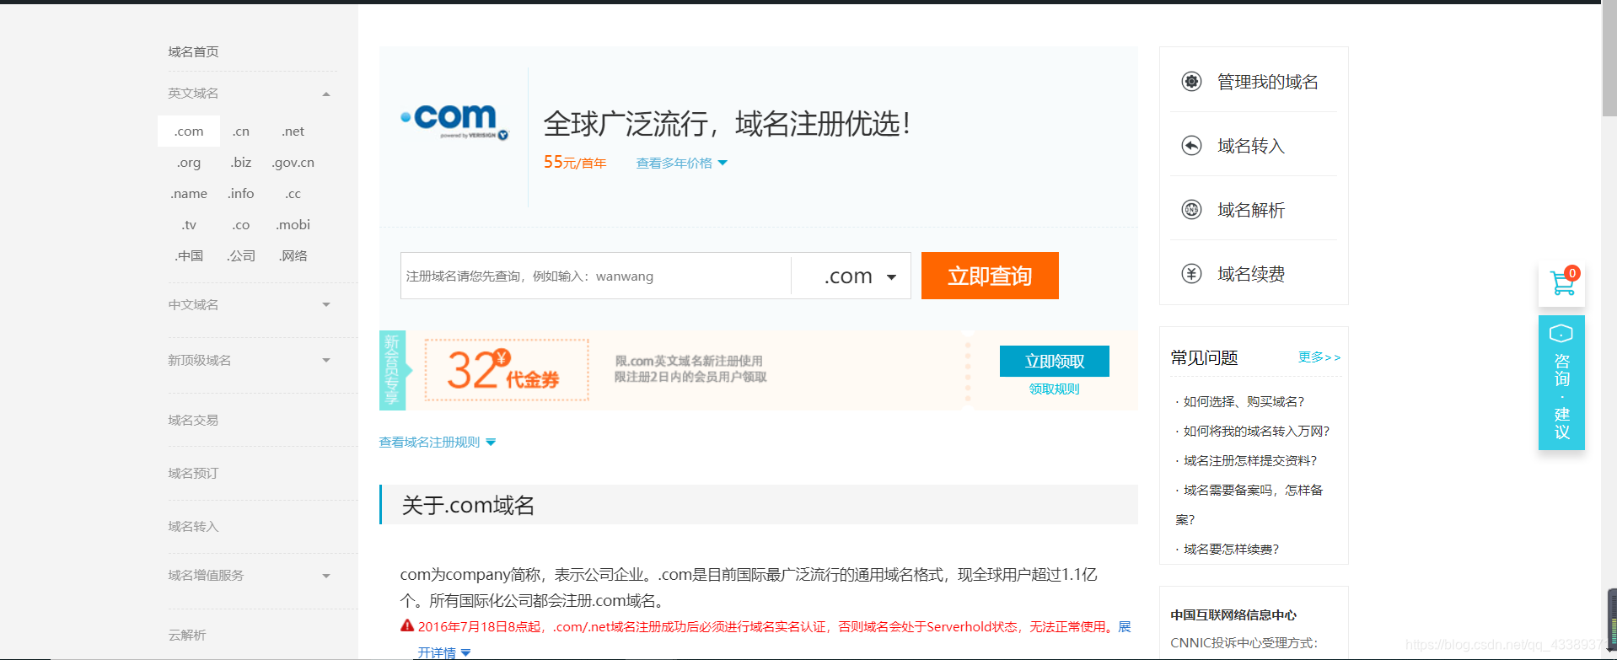Select the .gov.cn domain option
The width and height of the screenshot is (1617, 660).
tap(293, 163)
